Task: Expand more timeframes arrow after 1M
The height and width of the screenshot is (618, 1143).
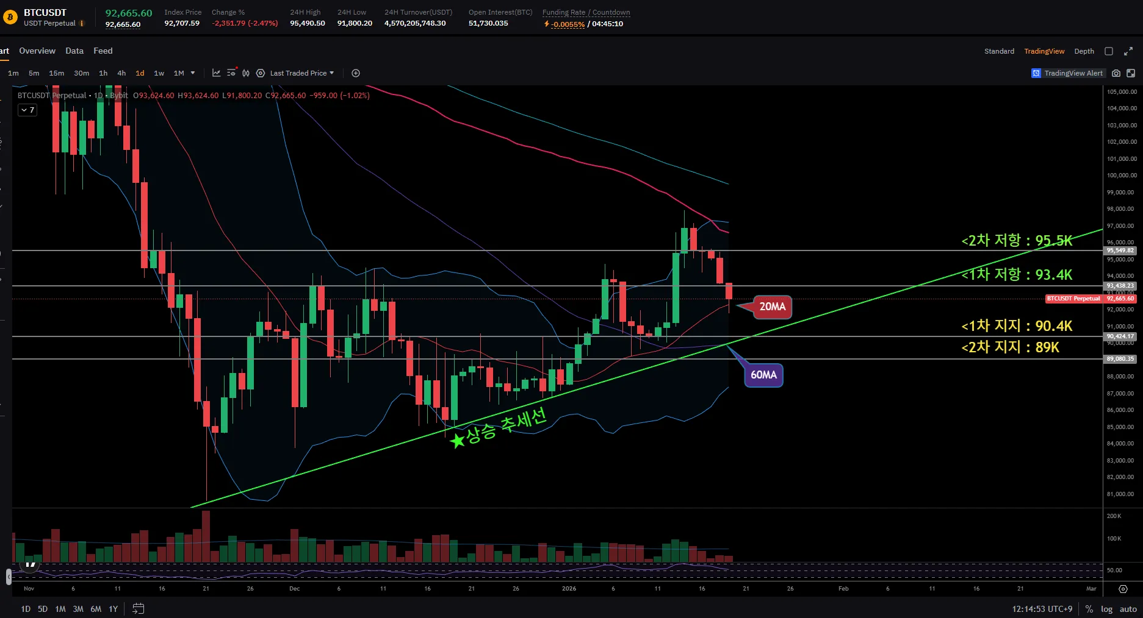Action: 193,73
